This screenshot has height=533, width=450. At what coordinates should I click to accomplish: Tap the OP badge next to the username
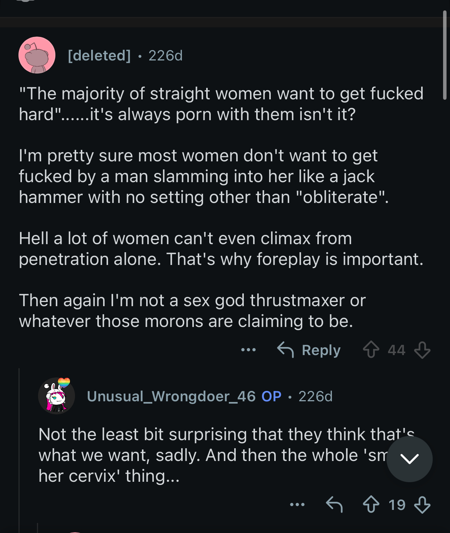coord(272,396)
